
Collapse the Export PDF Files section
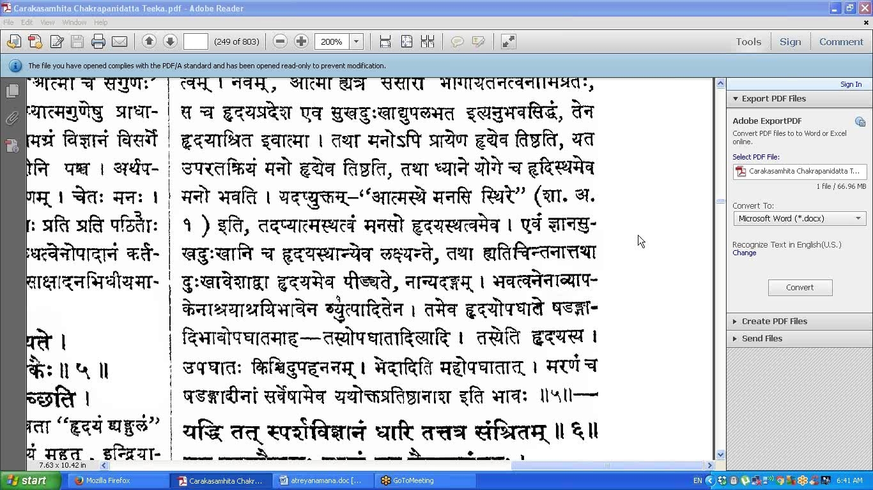(773, 98)
